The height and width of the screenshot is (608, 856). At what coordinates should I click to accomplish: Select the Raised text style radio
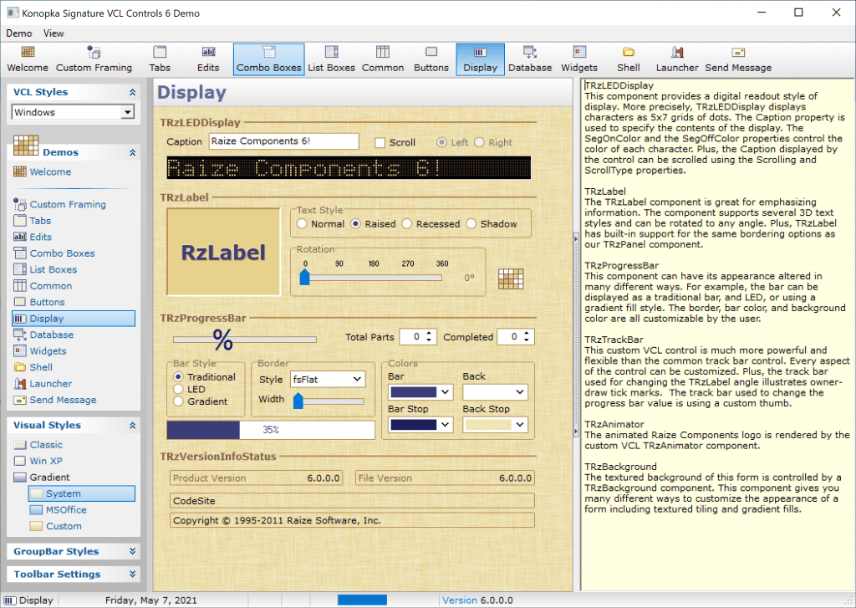[356, 224]
